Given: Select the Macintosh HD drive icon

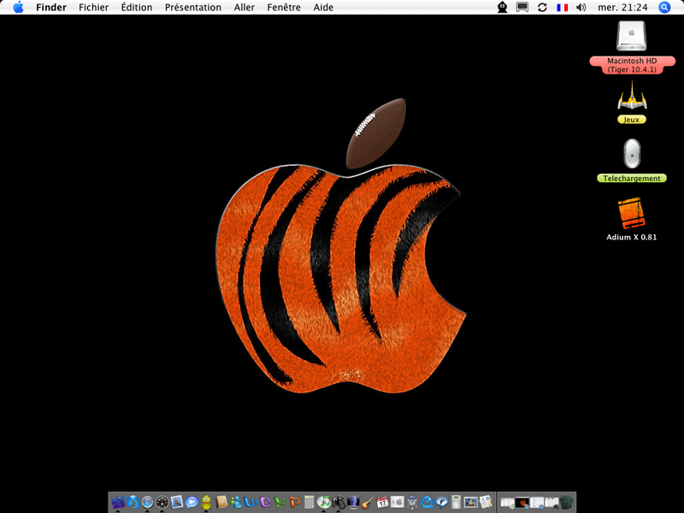Looking at the screenshot, I should pyautogui.click(x=631, y=36).
